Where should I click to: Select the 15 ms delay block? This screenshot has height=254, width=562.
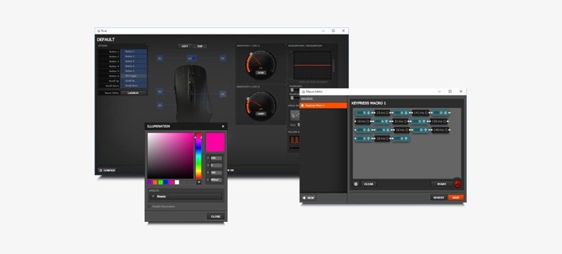coord(382,113)
